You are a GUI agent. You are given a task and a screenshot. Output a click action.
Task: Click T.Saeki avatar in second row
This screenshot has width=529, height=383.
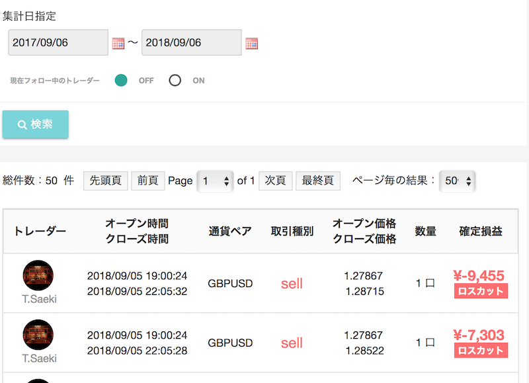(38, 335)
